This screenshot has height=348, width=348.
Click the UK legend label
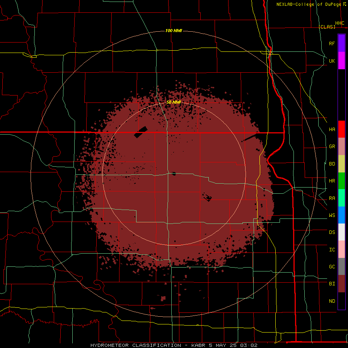coord(332,61)
